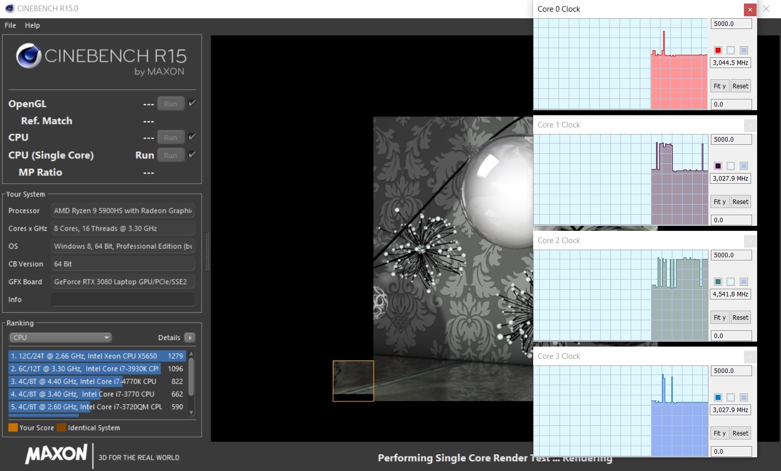The width and height of the screenshot is (781, 471).
Task: Select the Intel Xeon X5650 ranking entry
Action: pyautogui.click(x=96, y=356)
